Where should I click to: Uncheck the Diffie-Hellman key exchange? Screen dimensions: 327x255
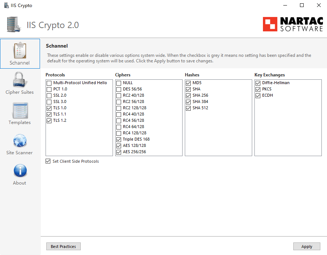tap(258, 83)
